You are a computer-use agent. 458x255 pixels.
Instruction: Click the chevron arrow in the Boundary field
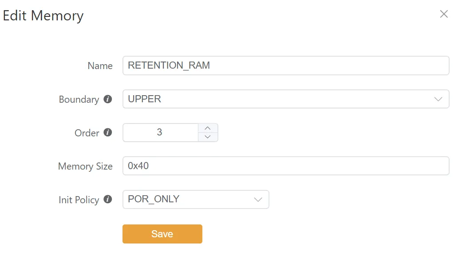[438, 99]
